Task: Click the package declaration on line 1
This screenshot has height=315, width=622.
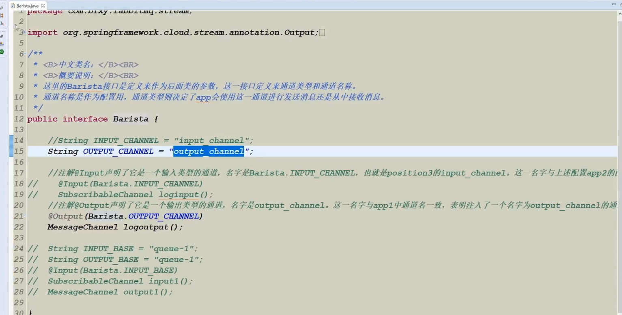Action: click(x=110, y=11)
